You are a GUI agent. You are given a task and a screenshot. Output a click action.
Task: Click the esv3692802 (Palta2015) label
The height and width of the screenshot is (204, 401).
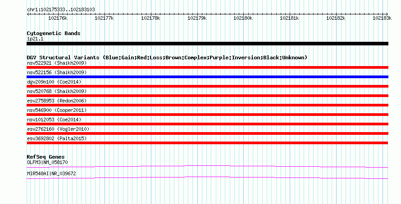point(57,138)
